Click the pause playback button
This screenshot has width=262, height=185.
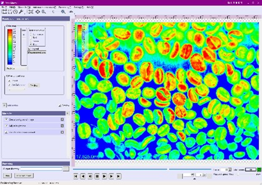pos(97,176)
